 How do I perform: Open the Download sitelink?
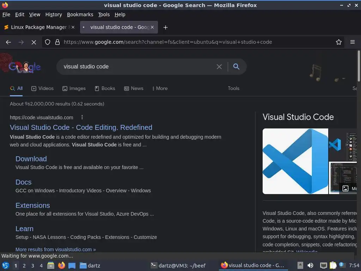pyautogui.click(x=31, y=159)
